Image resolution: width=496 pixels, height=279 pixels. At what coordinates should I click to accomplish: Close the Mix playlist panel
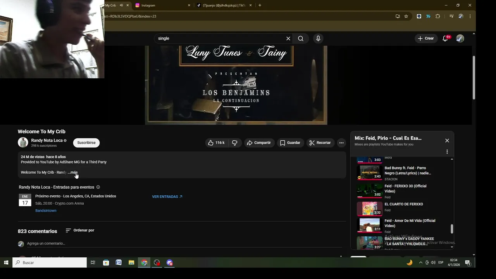click(447, 141)
